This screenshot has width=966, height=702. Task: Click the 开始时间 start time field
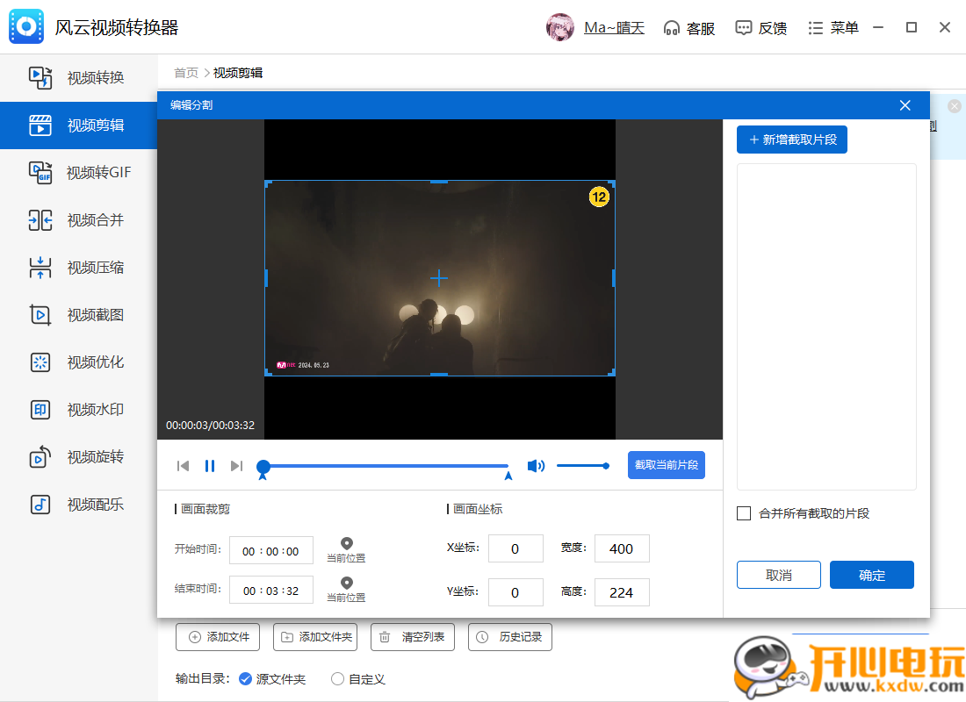click(270, 550)
